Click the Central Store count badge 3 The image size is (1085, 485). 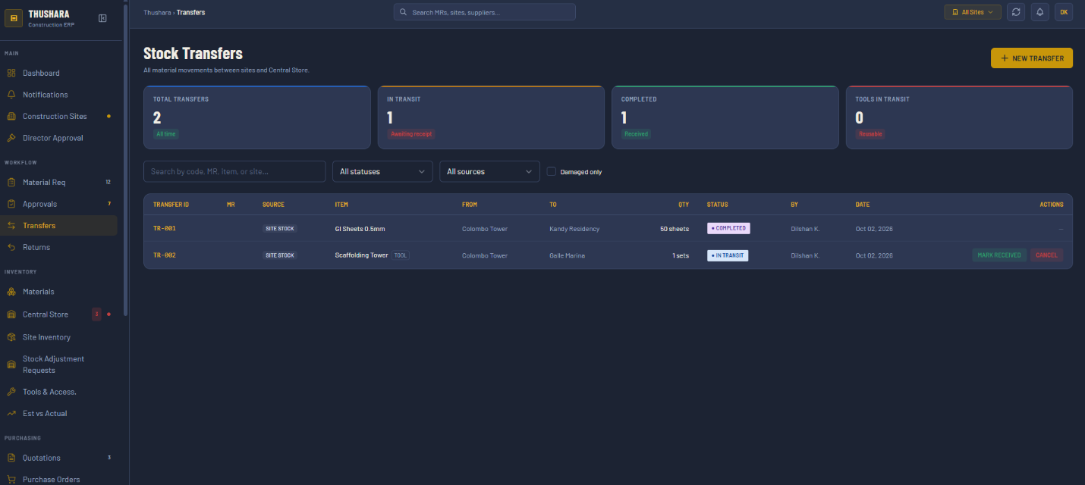(96, 314)
